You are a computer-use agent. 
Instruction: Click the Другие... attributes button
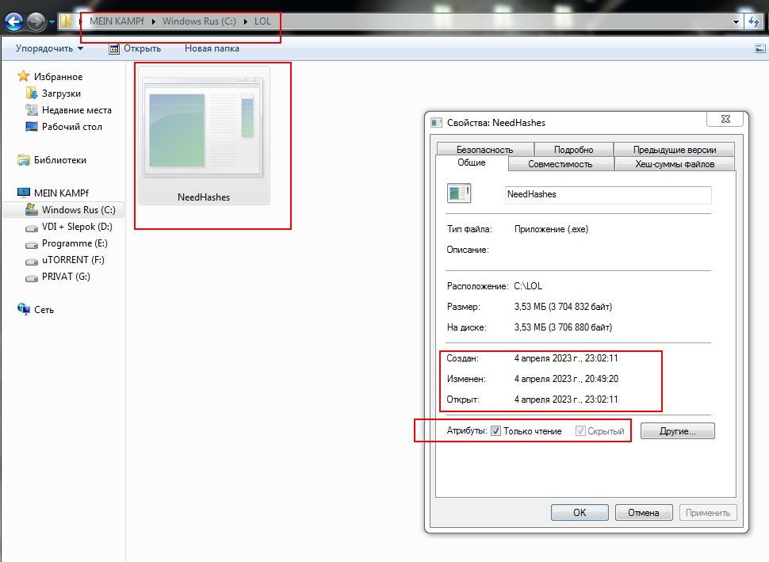pyautogui.click(x=677, y=431)
